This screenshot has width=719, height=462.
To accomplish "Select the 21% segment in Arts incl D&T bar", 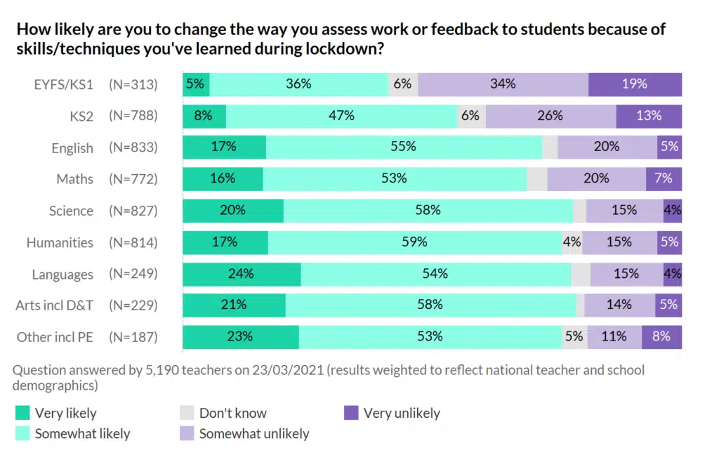I will [234, 305].
